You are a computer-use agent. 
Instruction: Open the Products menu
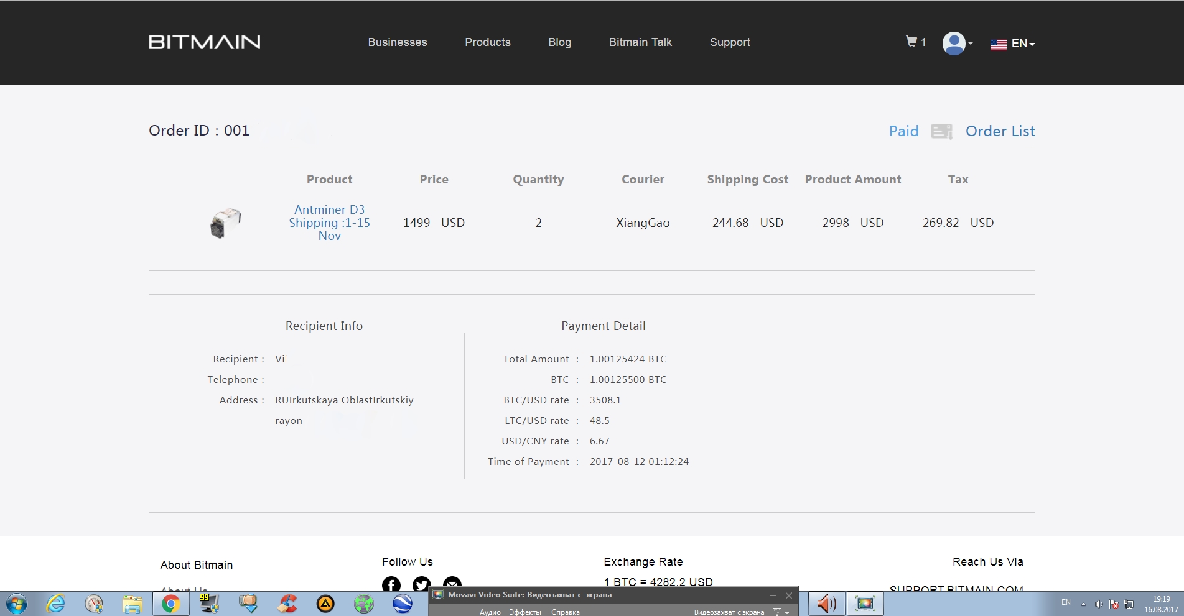click(488, 42)
